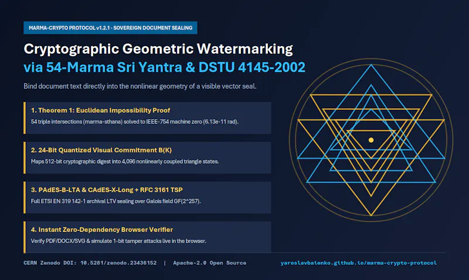
Task: Select the 'Theorem 1: Euclidean Impossibility Proof' heading
Action: [x=100, y=110]
